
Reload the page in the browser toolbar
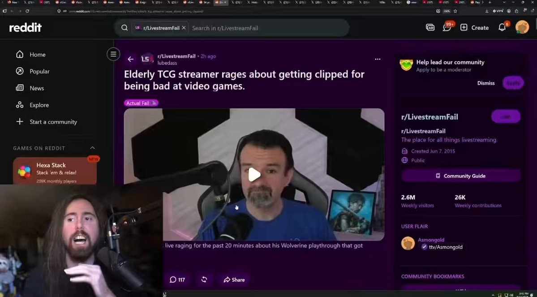click(x=27, y=11)
